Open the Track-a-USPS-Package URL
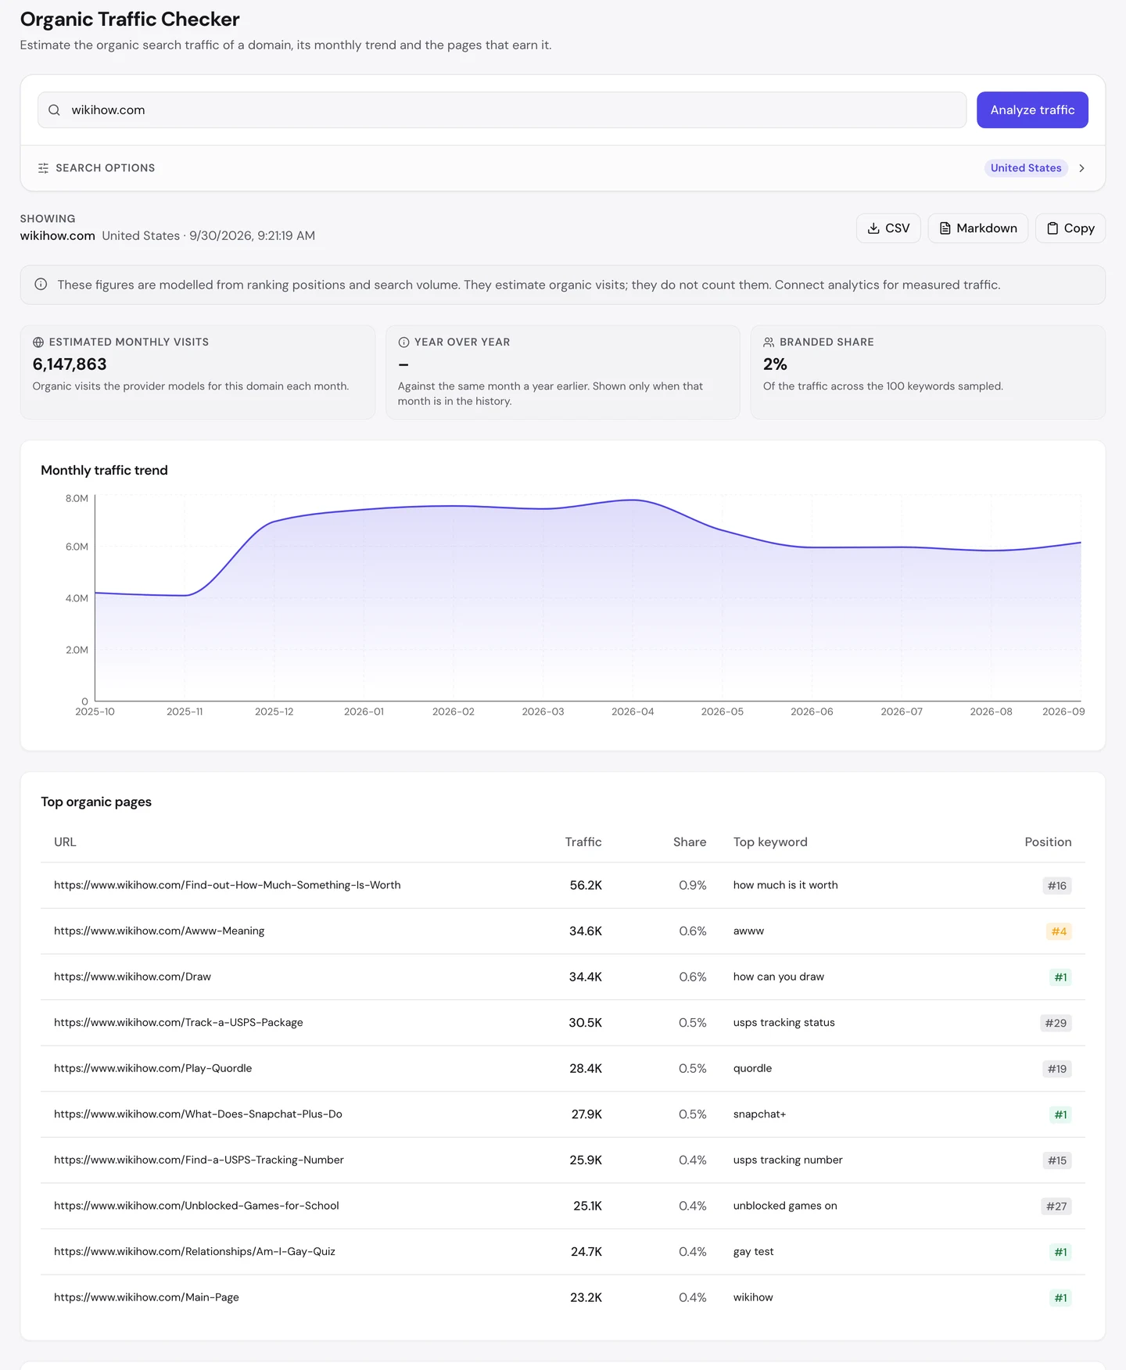Image resolution: width=1126 pixels, height=1370 pixels. point(178,1023)
